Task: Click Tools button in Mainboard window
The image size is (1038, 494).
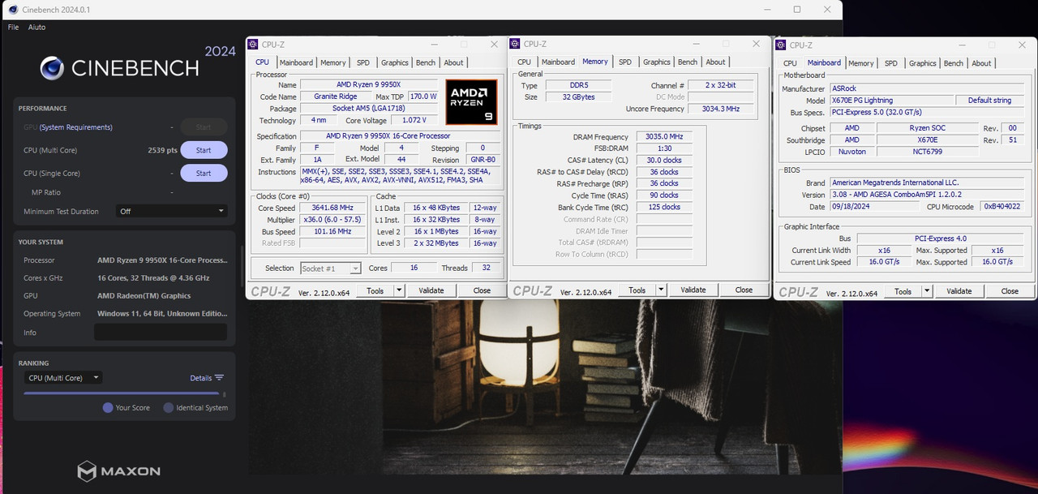Action: click(x=903, y=291)
